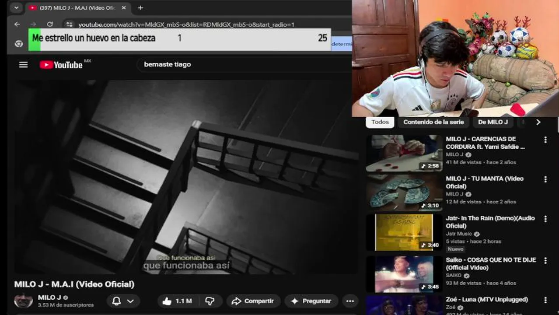Play Saiko COSAS QUE NO TE DIJE thumbnail

tap(404, 274)
